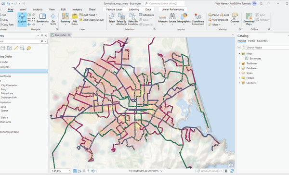Open the coordinate display units dropdown
This screenshot has height=175, width=289.
tap(161, 171)
